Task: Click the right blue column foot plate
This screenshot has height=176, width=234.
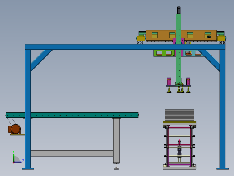Action: point(223,169)
